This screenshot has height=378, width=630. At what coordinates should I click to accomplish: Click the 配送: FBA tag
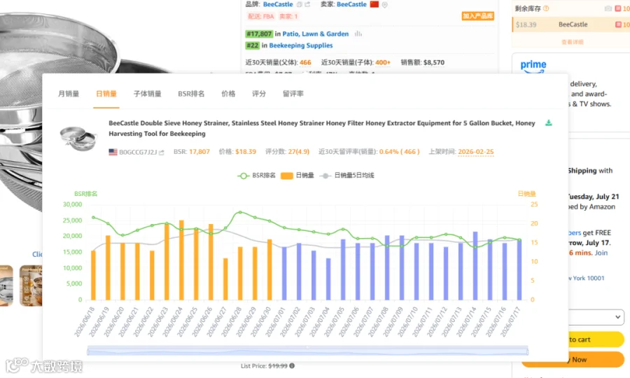pyautogui.click(x=261, y=17)
